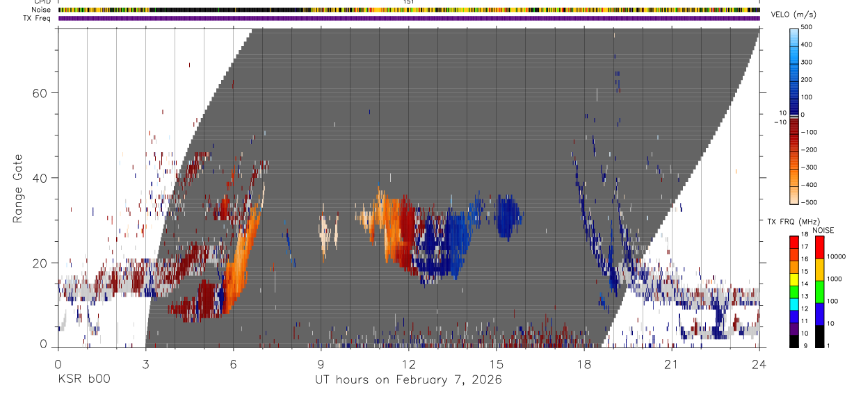Click the Range Gate tick label '60'
Screen dimensions: 854x394
point(41,93)
